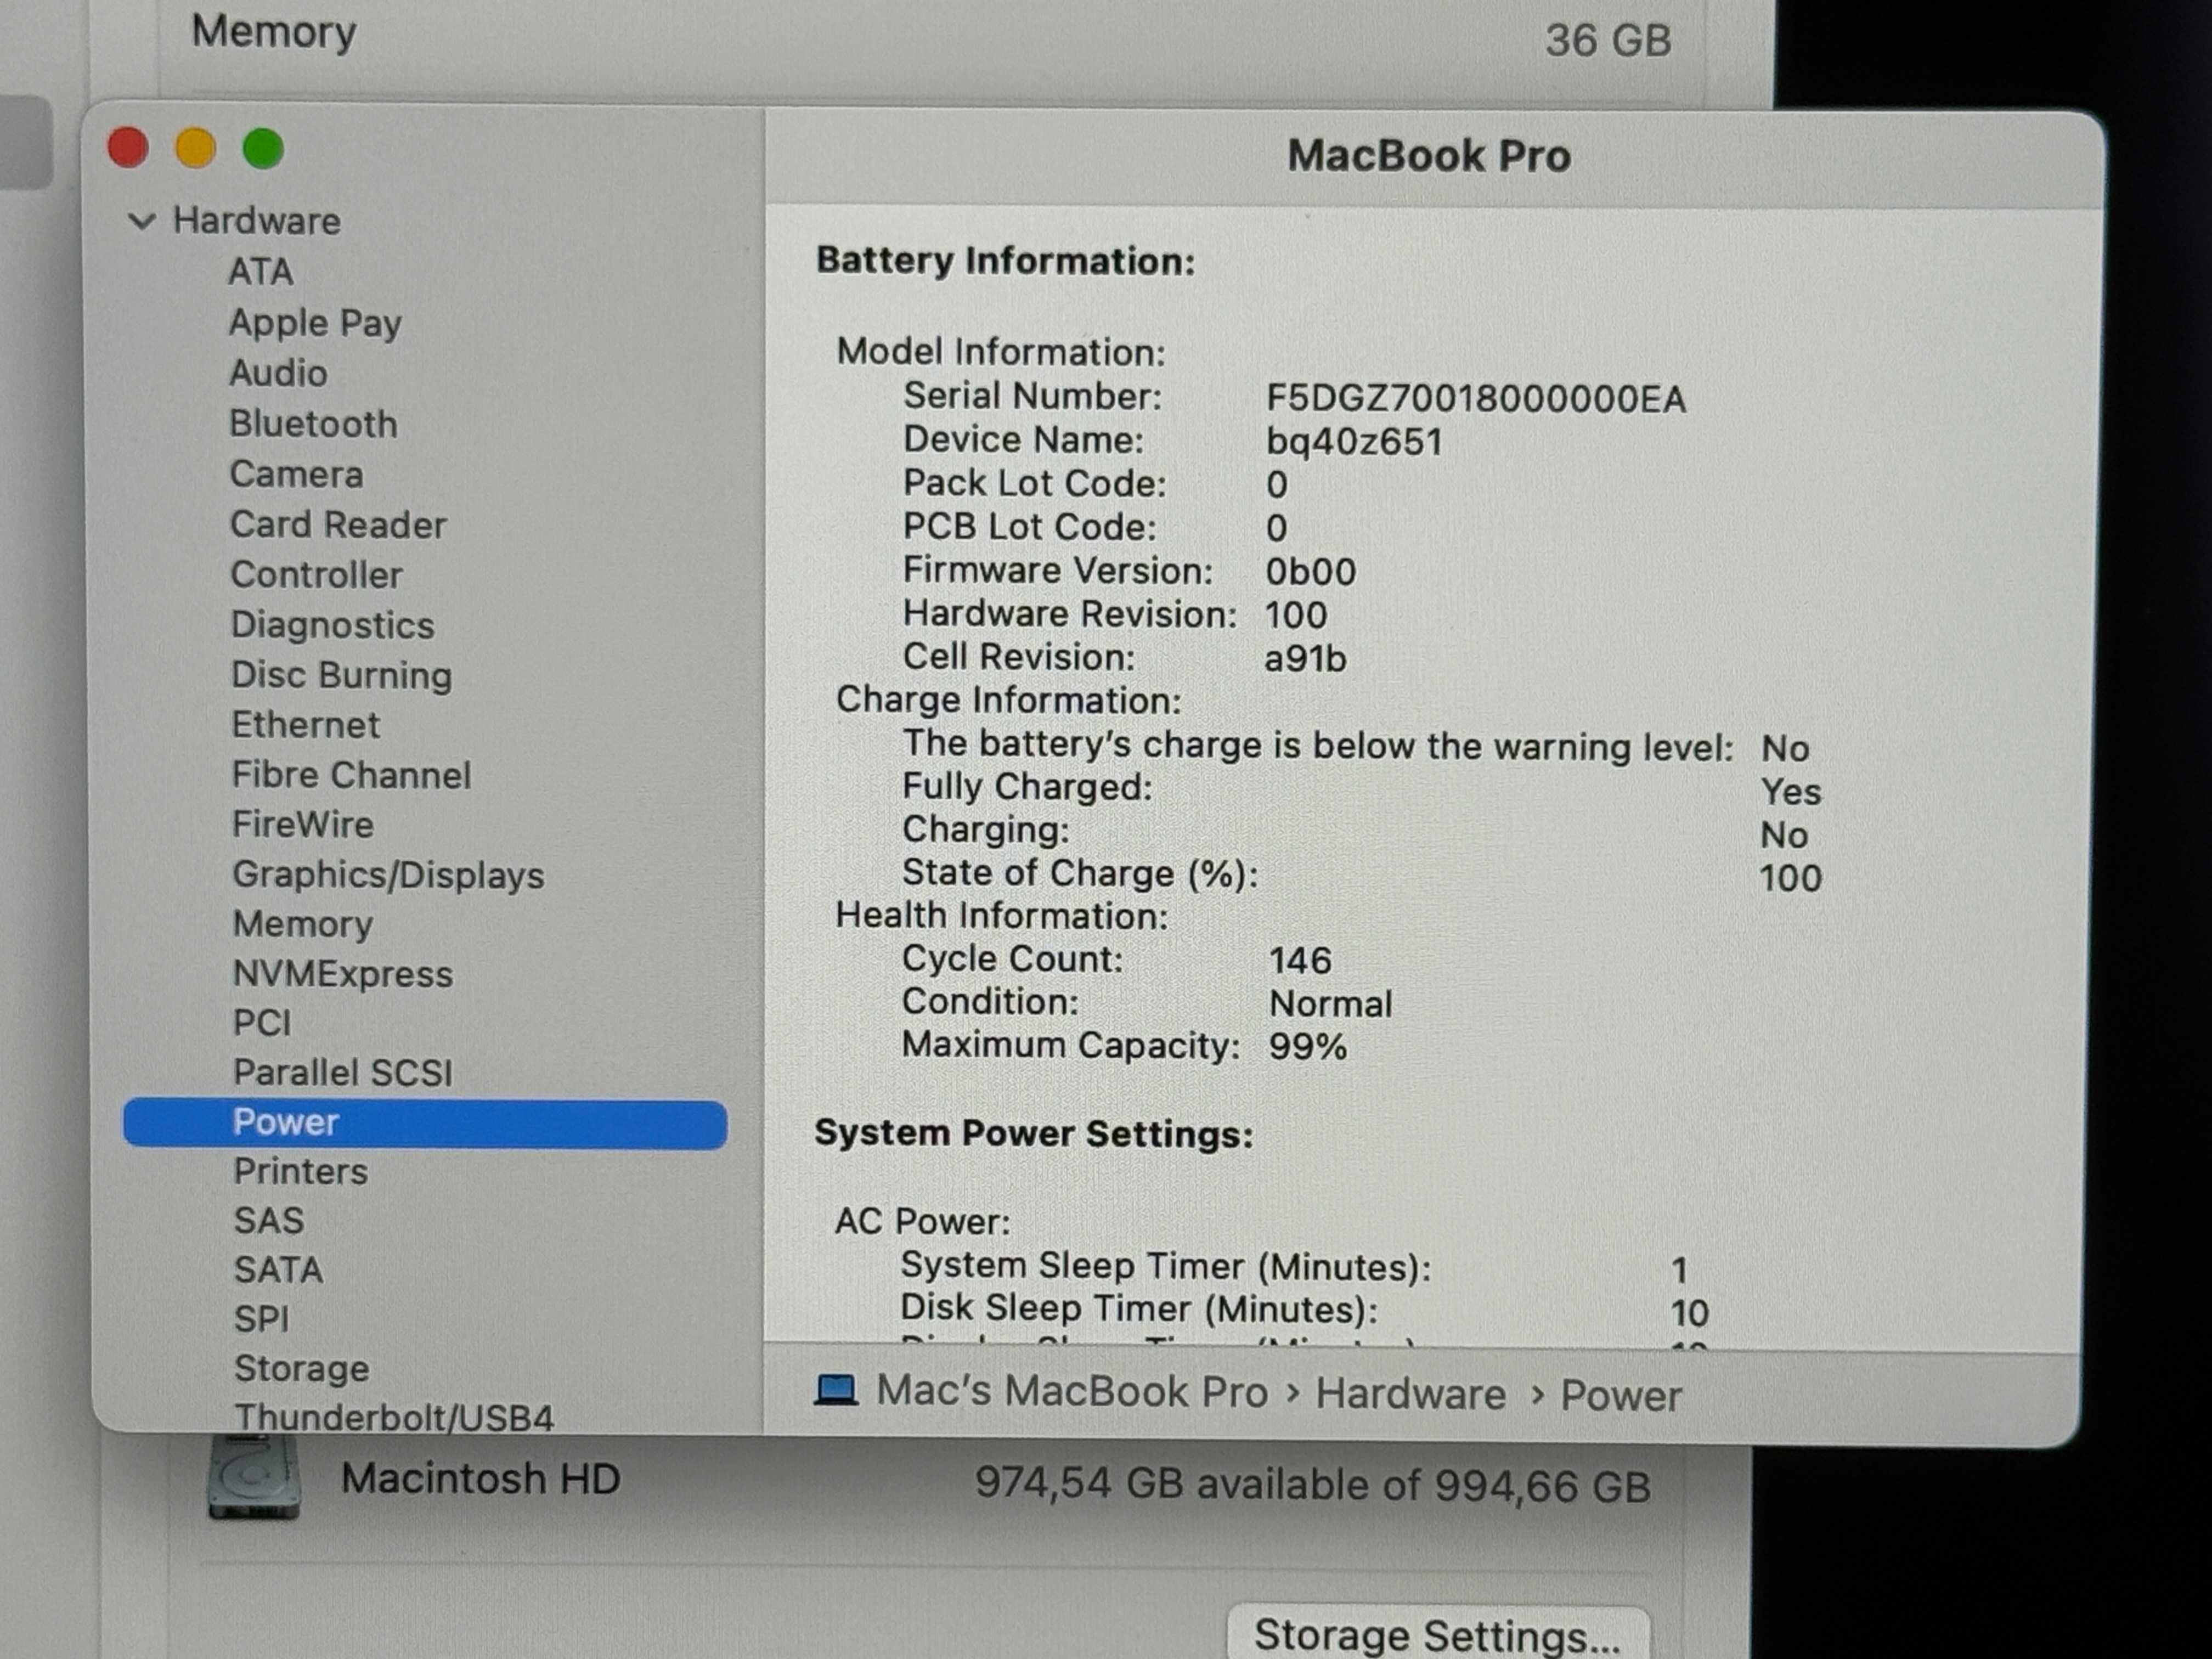Viewport: 2212px width, 1659px height.
Task: Select Audio in the sidebar
Action: tap(278, 373)
